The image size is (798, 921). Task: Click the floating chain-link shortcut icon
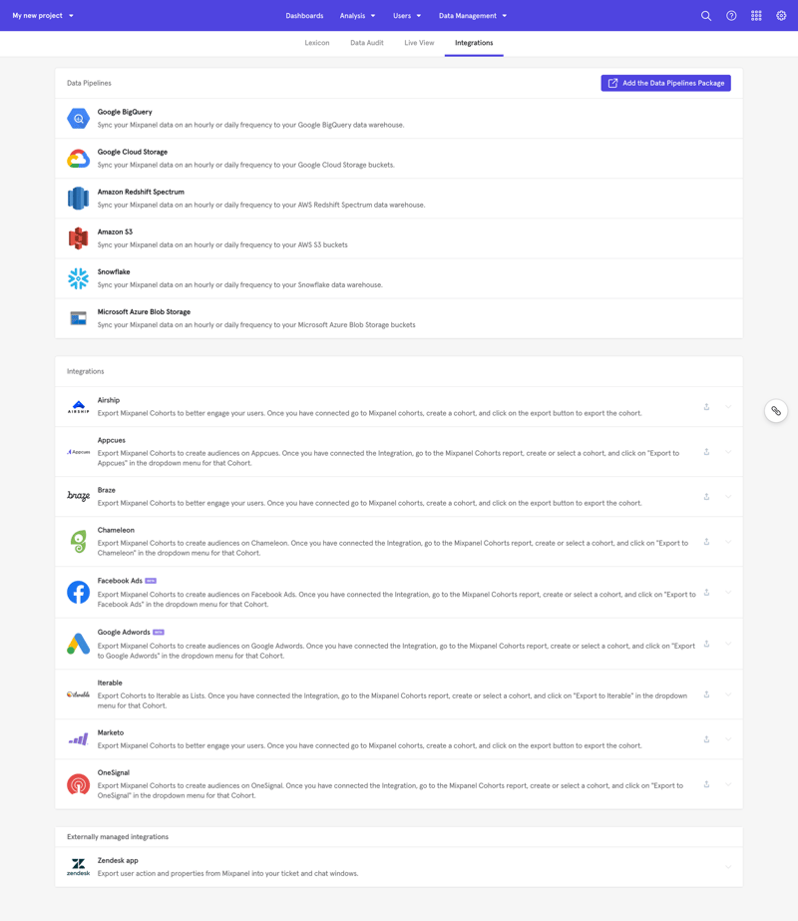click(776, 410)
